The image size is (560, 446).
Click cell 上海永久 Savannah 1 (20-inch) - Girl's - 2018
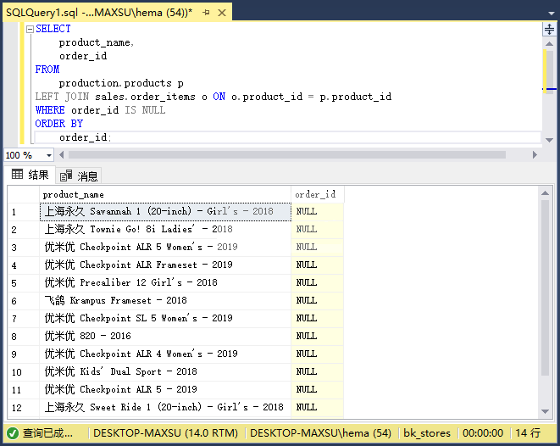pos(165,212)
